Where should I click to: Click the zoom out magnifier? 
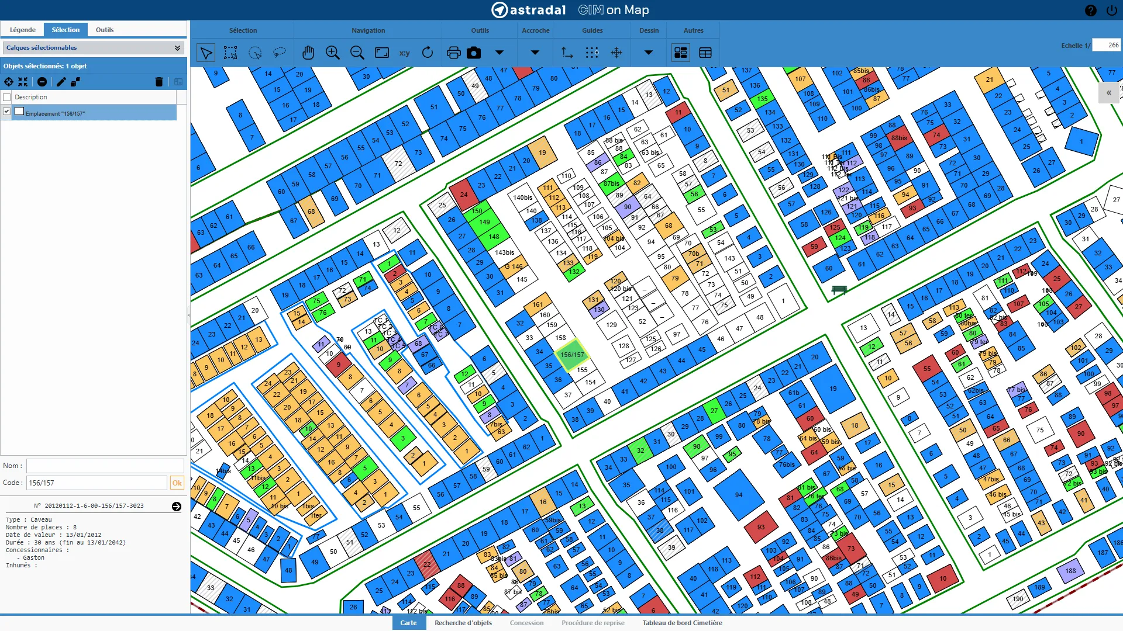(x=357, y=53)
